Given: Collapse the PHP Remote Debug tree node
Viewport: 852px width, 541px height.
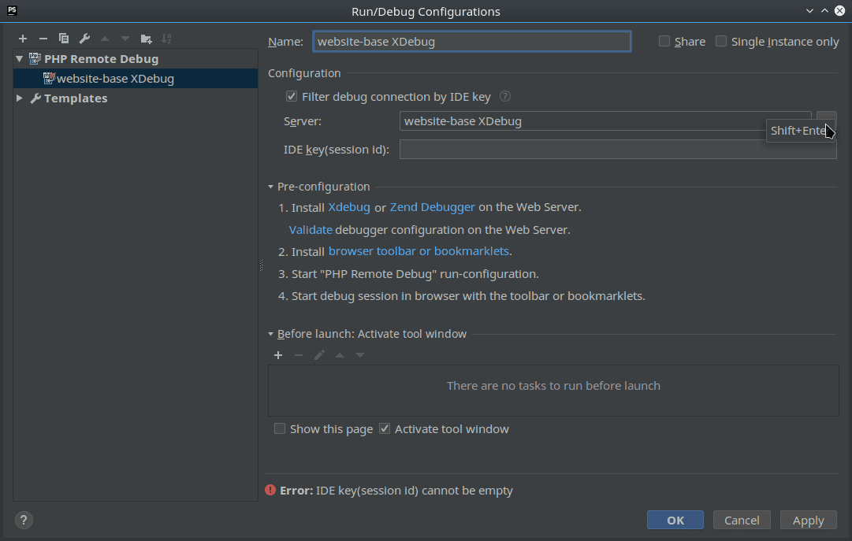Looking at the screenshot, I should click(x=20, y=58).
